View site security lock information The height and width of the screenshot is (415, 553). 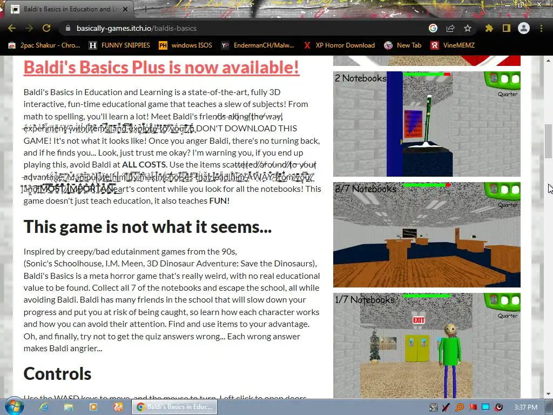click(68, 28)
